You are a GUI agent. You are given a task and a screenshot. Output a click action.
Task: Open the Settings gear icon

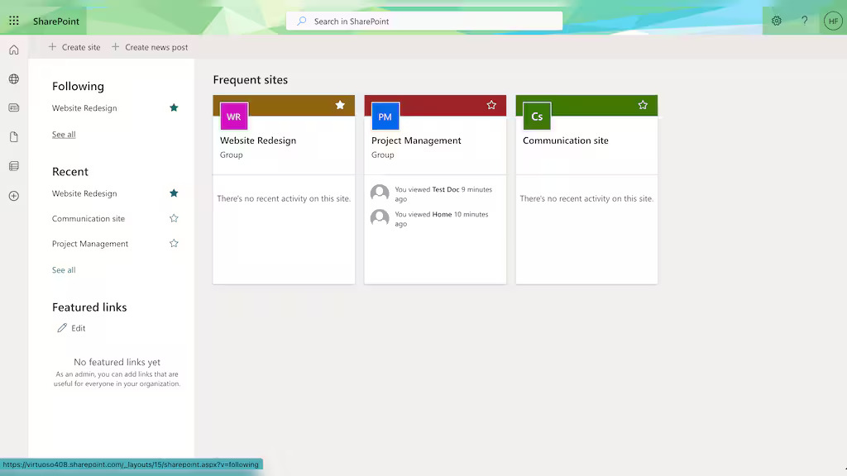click(x=776, y=21)
